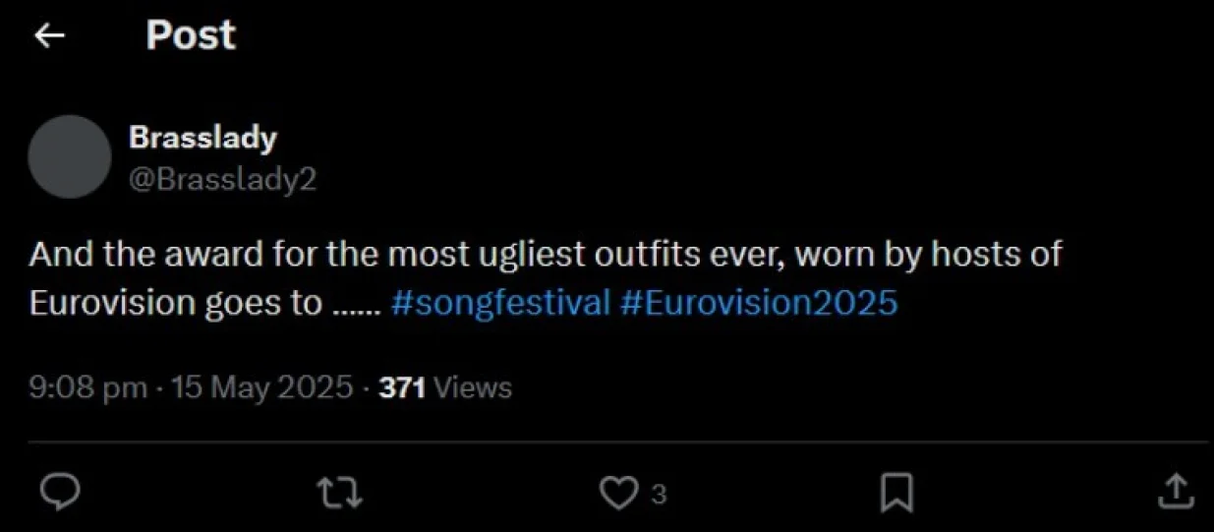
Task: Reply to the Brasslady post
Action: pos(60,492)
